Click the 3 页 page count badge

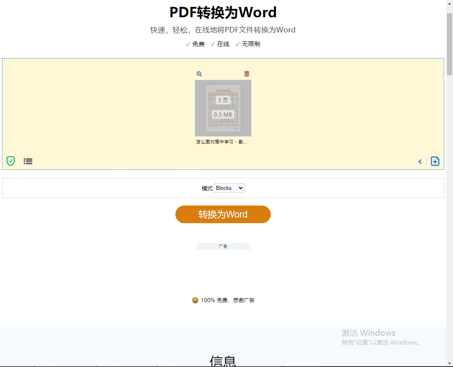coord(223,100)
